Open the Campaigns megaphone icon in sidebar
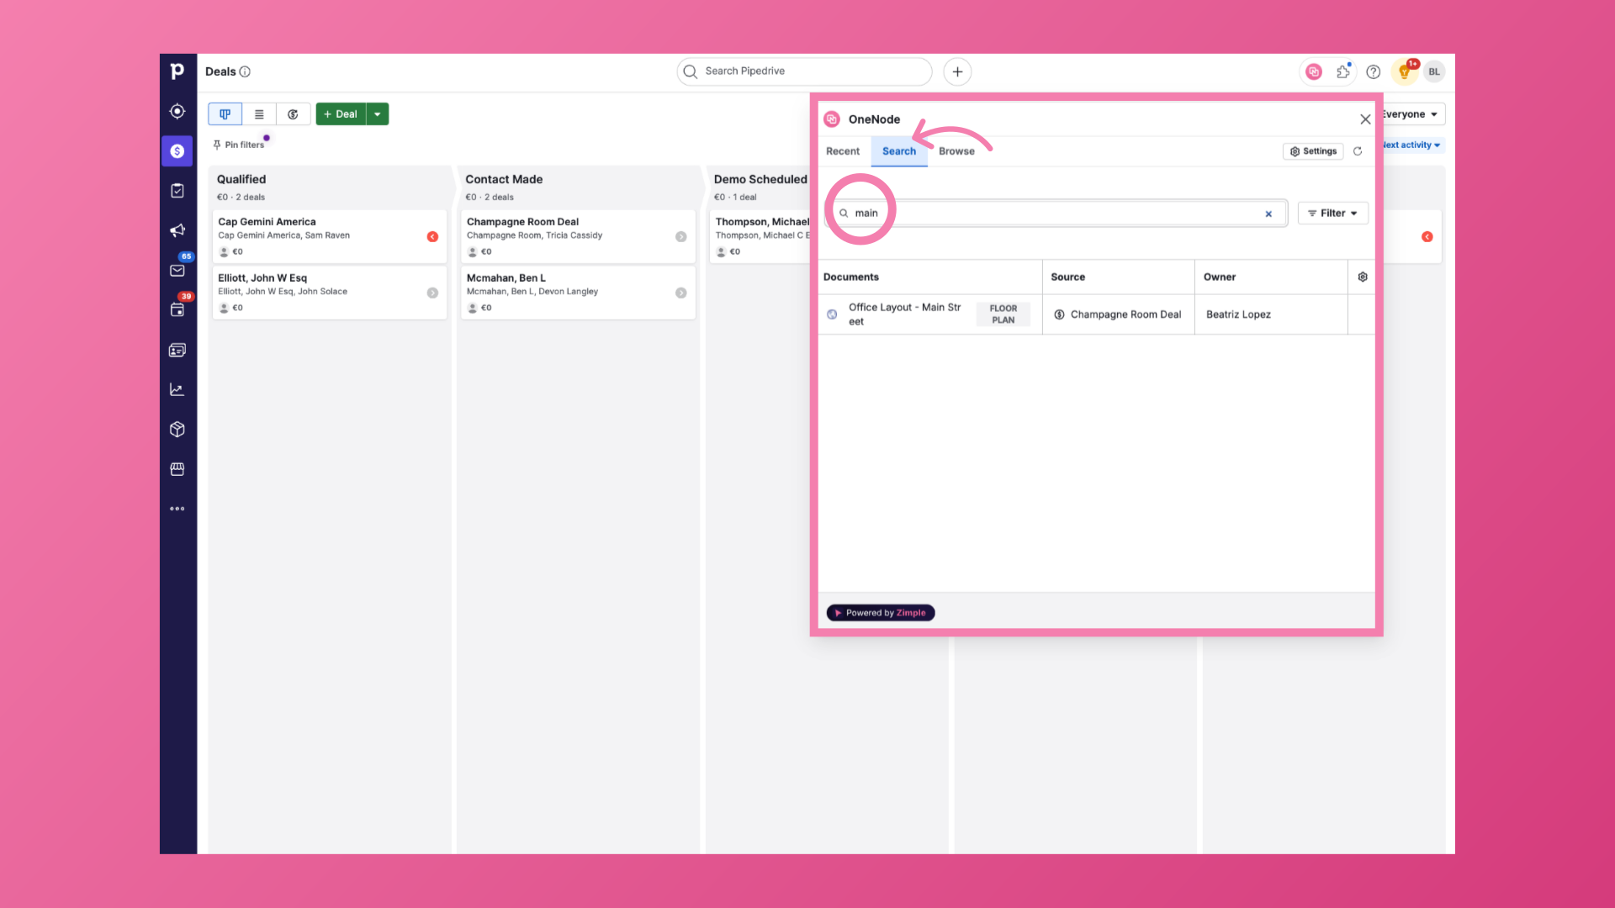 coord(177,230)
